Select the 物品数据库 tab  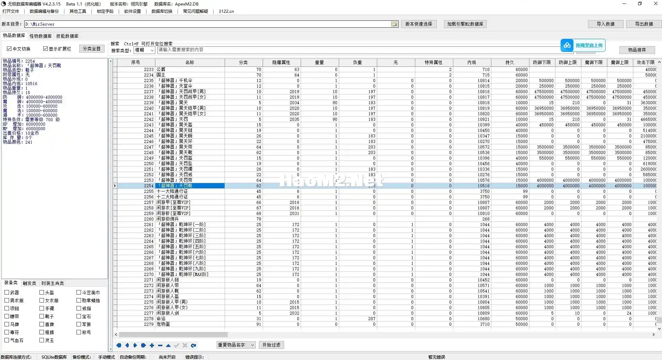[14, 36]
